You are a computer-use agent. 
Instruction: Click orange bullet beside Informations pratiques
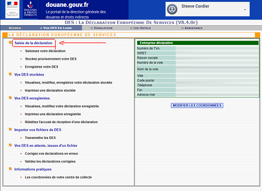point(10,169)
